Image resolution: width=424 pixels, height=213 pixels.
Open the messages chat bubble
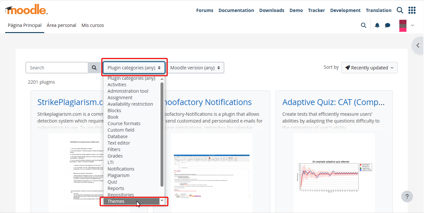tap(388, 25)
